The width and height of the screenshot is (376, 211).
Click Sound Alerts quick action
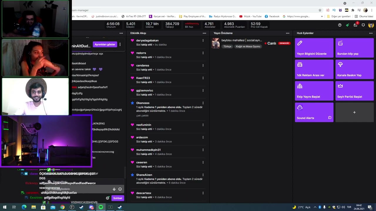click(x=314, y=112)
